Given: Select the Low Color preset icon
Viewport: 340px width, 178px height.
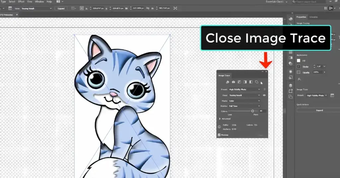Looking at the screenshot, I should point(239,82).
